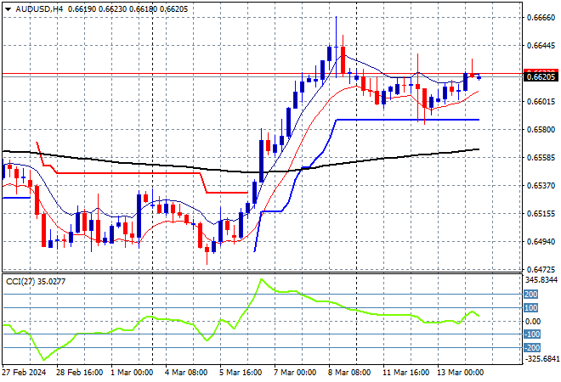Click the 0.66660 price axis label

tap(540, 17)
